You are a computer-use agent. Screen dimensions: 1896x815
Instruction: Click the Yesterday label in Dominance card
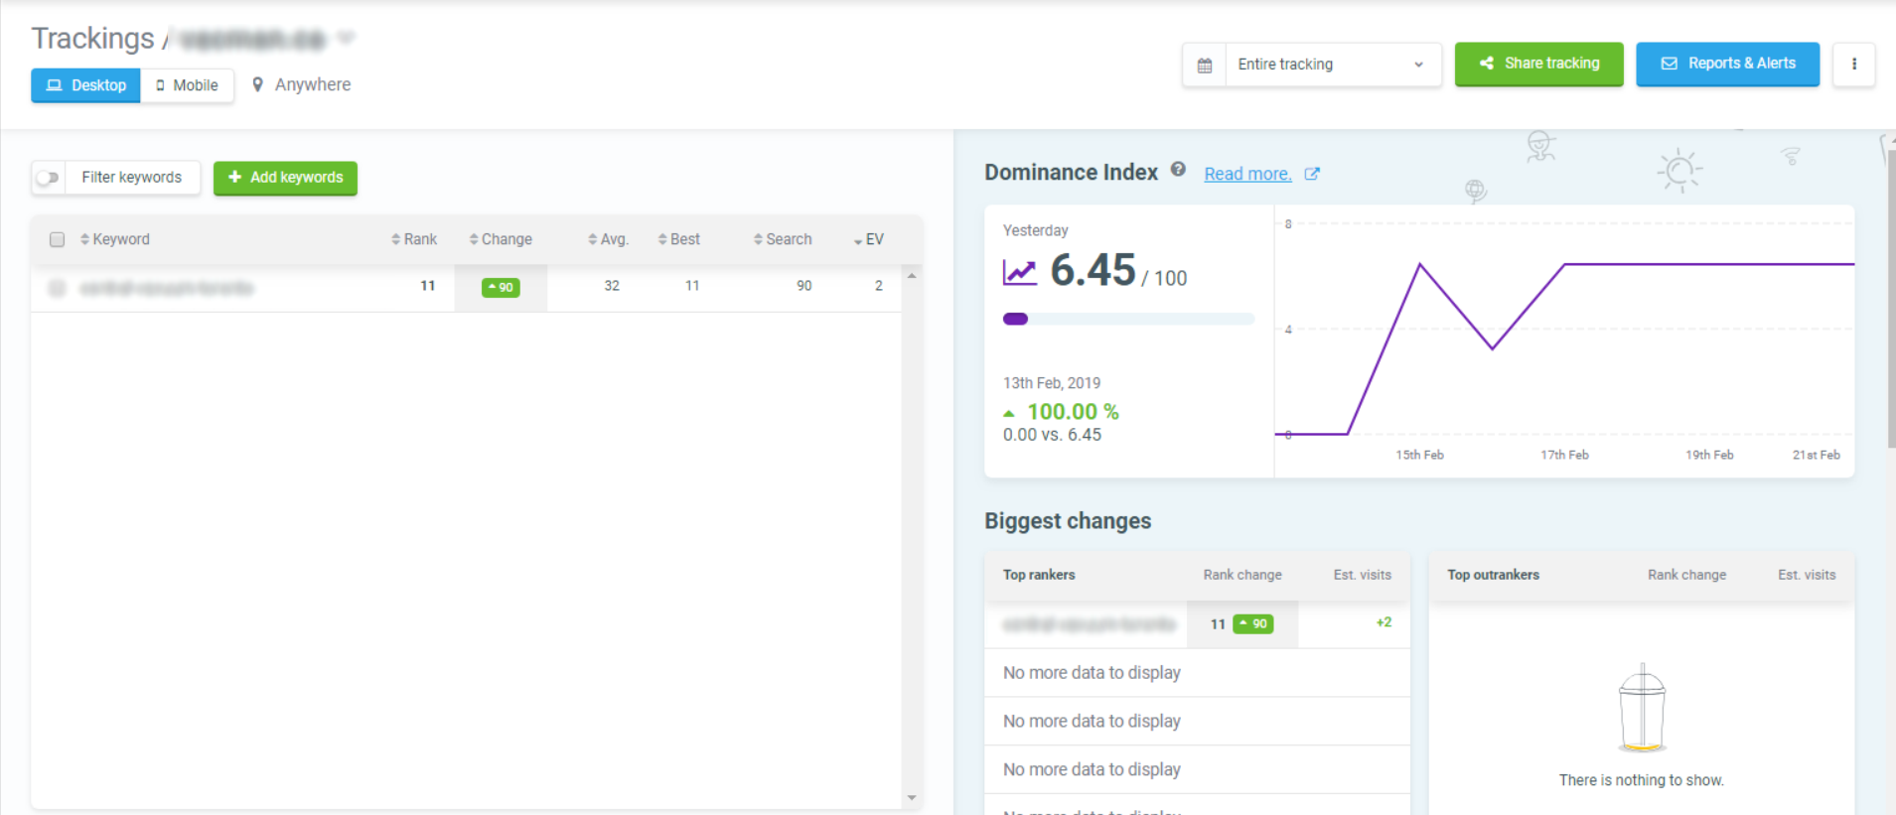coord(1036,230)
